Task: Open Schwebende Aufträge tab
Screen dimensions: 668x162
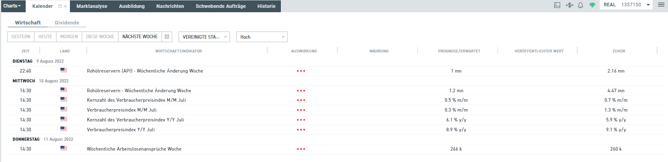Action: coord(221,6)
